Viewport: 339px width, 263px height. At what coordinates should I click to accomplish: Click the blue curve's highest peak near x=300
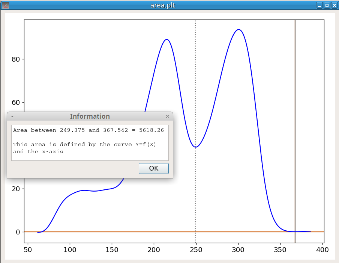(x=238, y=29)
